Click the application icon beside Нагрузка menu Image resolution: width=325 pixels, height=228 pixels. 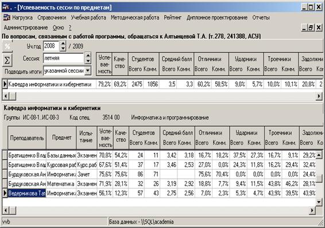pyautogui.click(x=7, y=18)
